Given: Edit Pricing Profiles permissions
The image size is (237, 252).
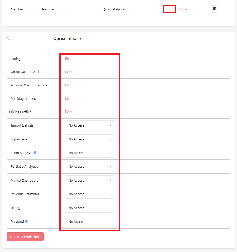Looking at the screenshot, I should [68, 112].
